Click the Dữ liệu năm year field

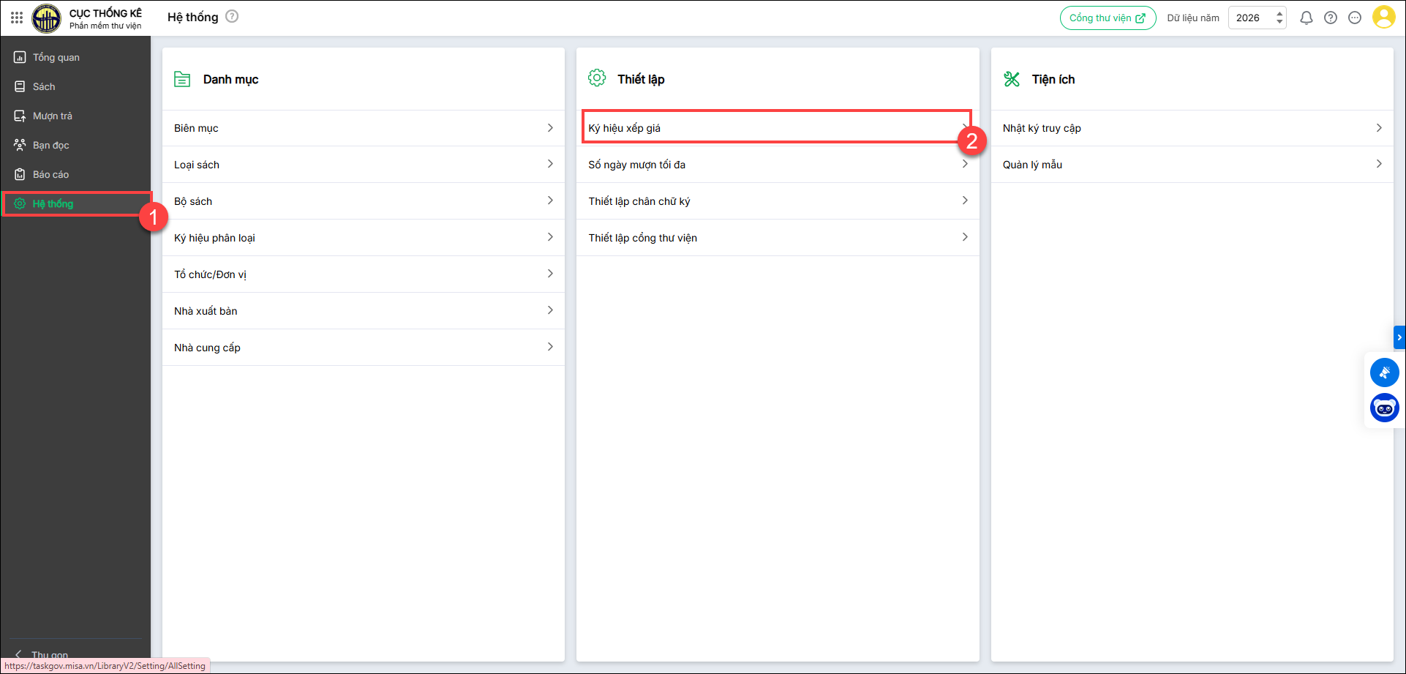coord(1249,18)
